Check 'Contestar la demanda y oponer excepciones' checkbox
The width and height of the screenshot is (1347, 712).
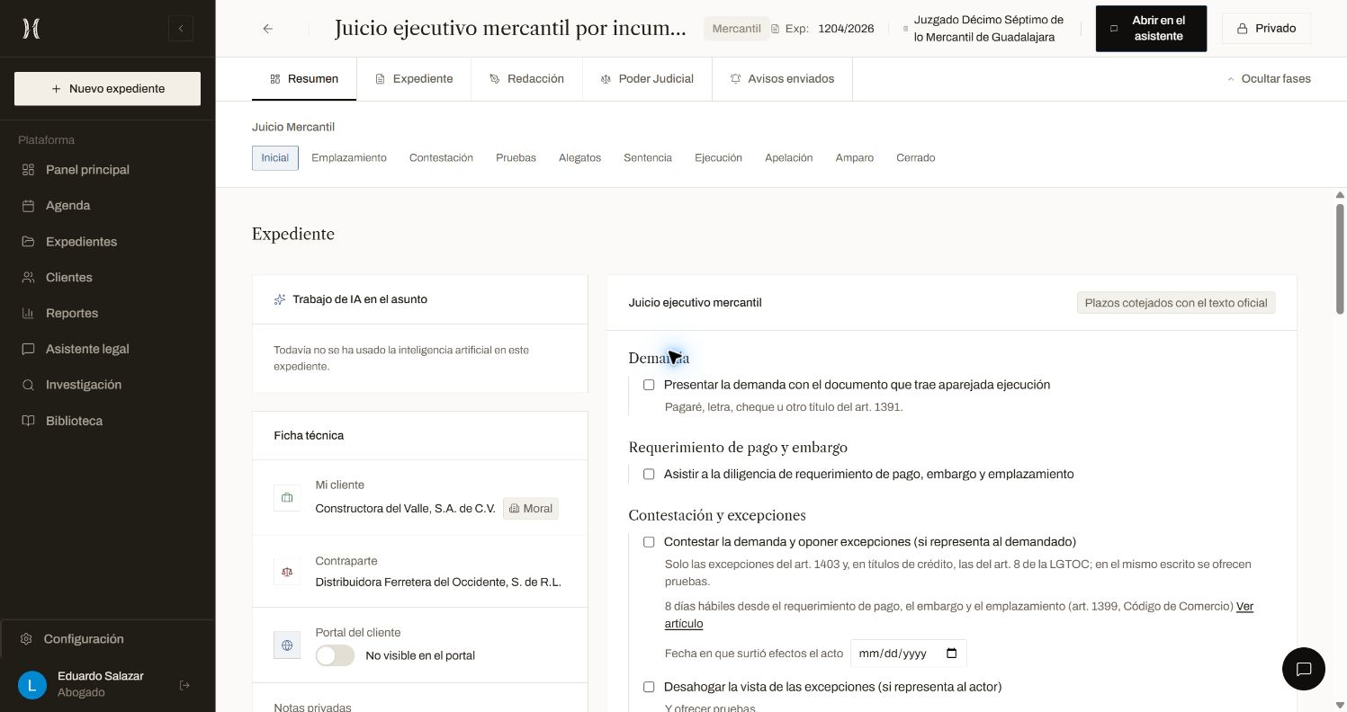pyautogui.click(x=649, y=542)
